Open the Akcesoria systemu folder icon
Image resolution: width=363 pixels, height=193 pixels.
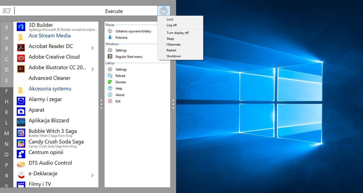pyautogui.click(x=20, y=90)
